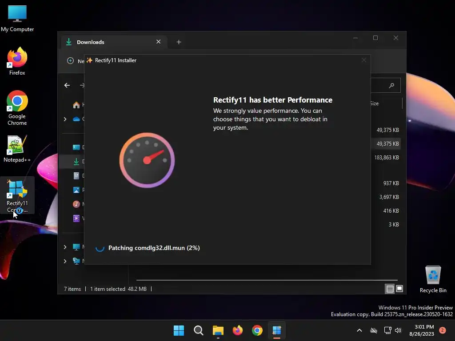Screen dimensions: 455x341
Task: Add a new Explorer tab
Action: coord(179,42)
